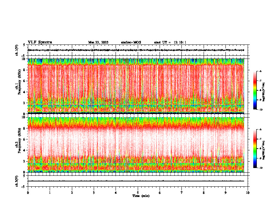
Task: Click the "2" kHz tick of ch.1 spectrogram
Action: [x=25, y=103]
